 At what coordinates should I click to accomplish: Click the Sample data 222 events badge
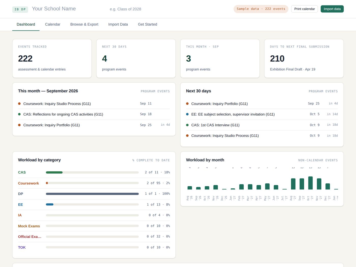click(x=261, y=9)
